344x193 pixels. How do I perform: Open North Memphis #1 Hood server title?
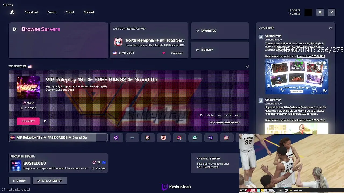tap(155, 40)
